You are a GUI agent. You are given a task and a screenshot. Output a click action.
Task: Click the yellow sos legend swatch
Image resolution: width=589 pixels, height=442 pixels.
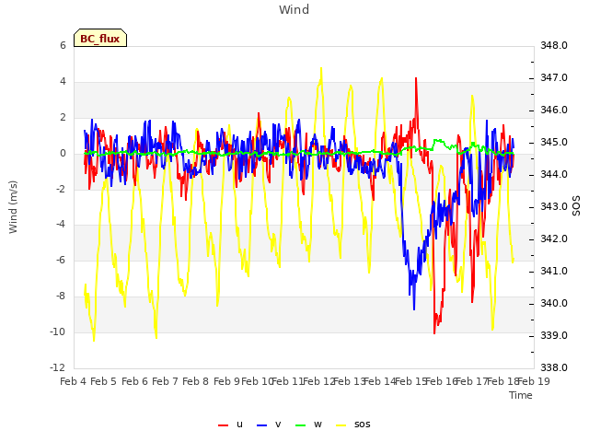(x=341, y=425)
